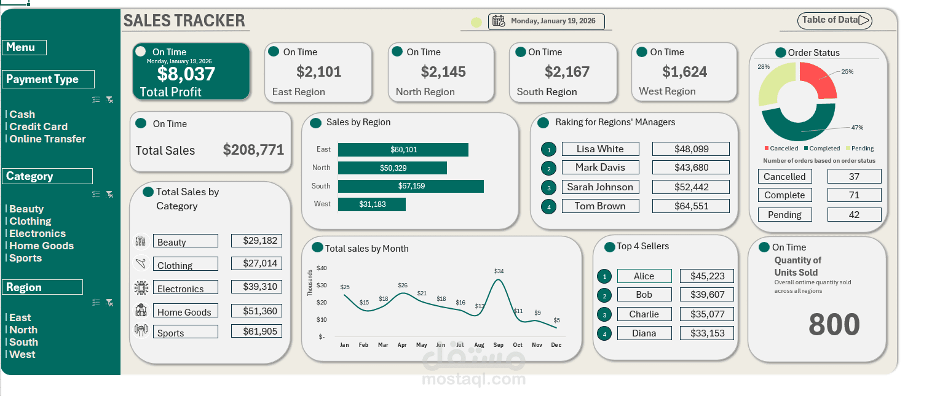
Task: Filter the Category slicer by Electronics
Action: (37, 233)
